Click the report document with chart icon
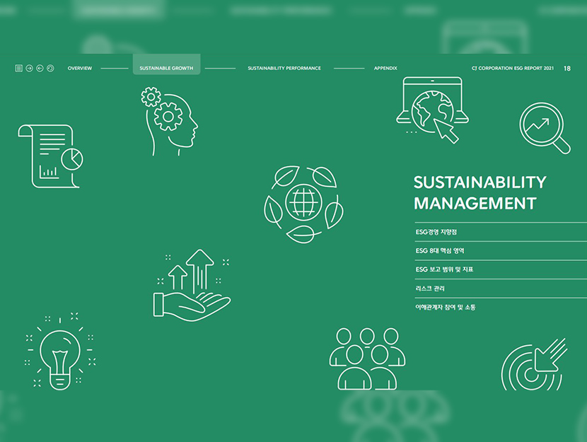Image resolution: width=587 pixels, height=442 pixels. tap(51, 156)
